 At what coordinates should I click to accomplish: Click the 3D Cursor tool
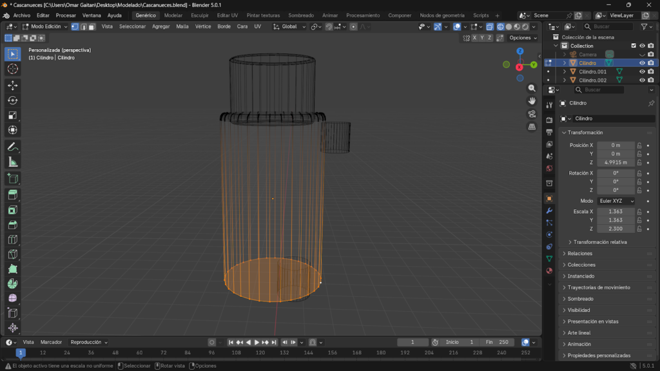tap(13, 69)
